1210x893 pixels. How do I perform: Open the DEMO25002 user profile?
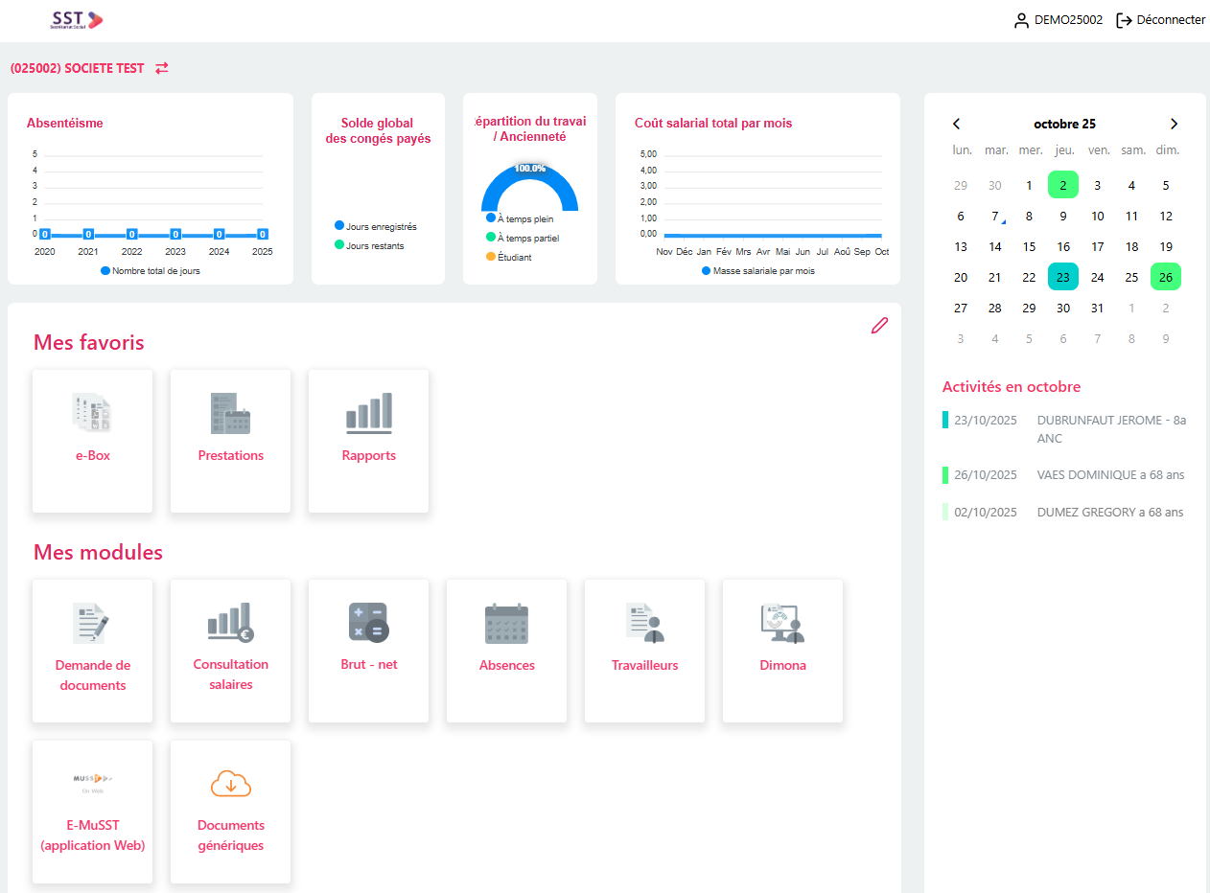click(1059, 20)
